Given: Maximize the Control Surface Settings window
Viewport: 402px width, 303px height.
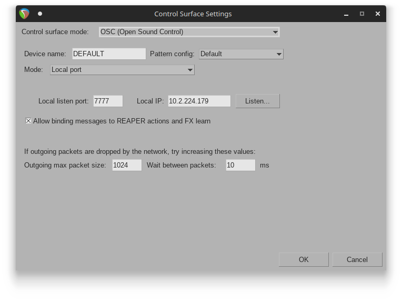Looking at the screenshot, I should coord(362,14).
